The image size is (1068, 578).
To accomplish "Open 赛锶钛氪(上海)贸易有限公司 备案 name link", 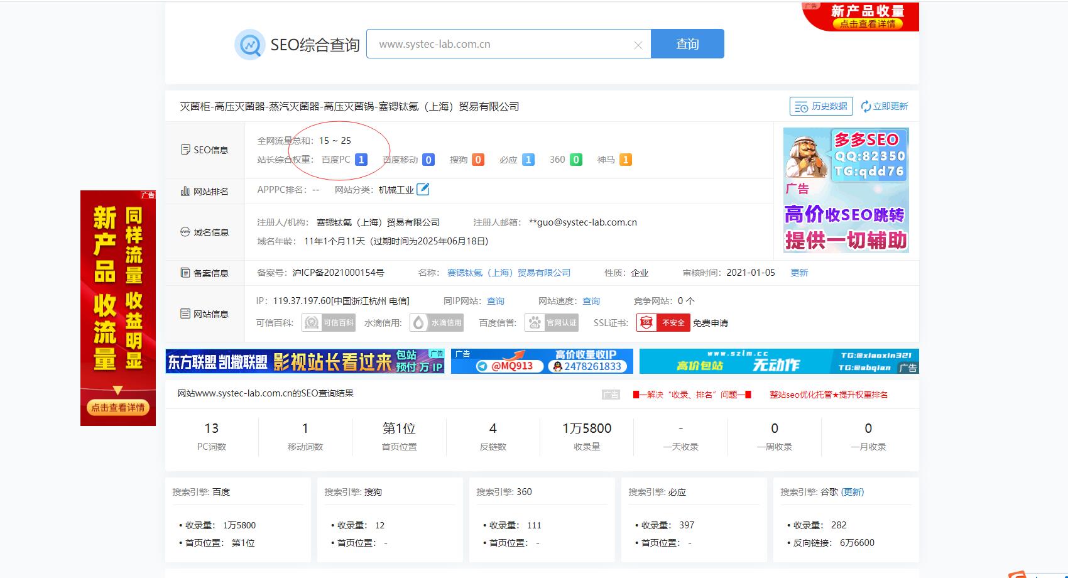I will [x=509, y=273].
